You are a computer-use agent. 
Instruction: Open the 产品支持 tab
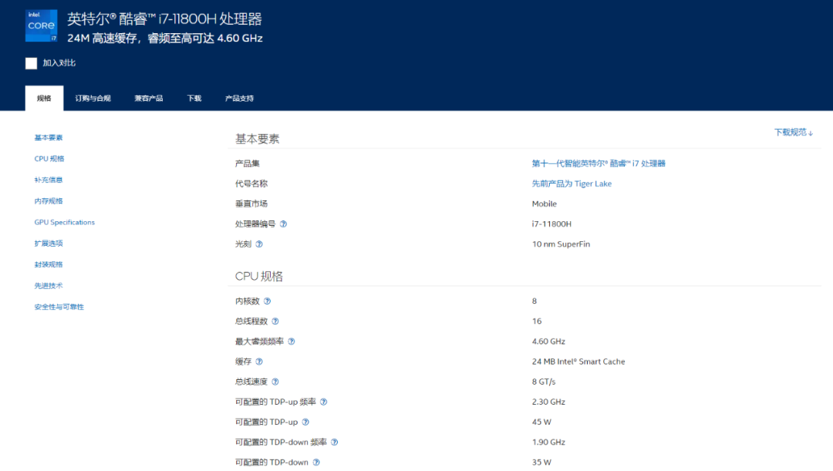point(239,98)
